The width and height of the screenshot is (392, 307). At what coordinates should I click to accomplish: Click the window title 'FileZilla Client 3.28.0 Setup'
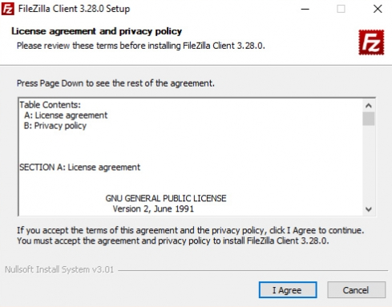click(74, 9)
